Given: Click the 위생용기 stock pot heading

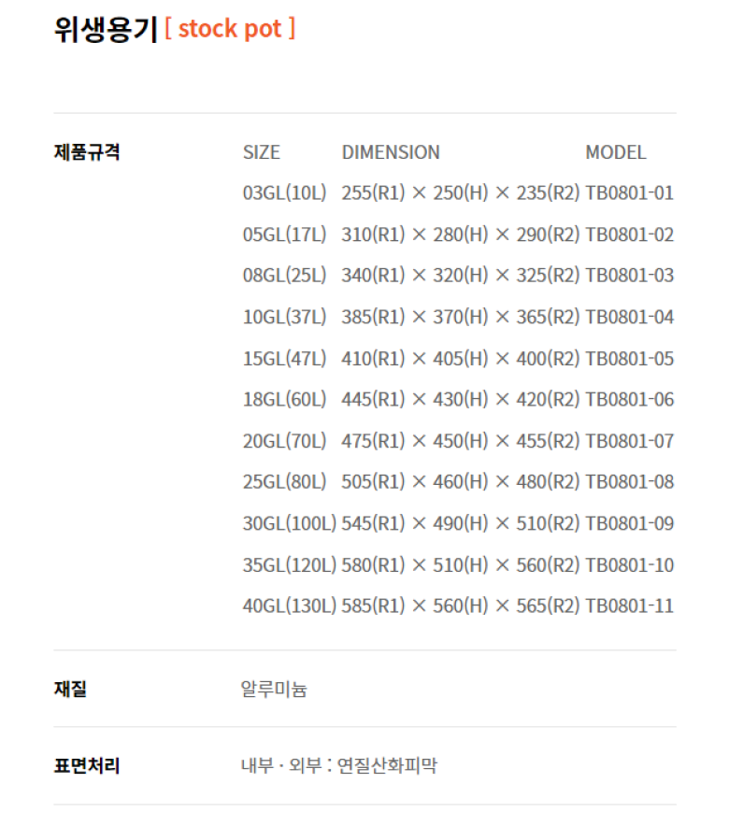Looking at the screenshot, I should [x=175, y=29].
